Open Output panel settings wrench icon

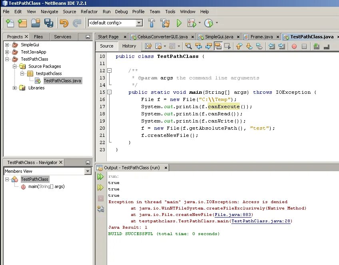(x=100, y=209)
